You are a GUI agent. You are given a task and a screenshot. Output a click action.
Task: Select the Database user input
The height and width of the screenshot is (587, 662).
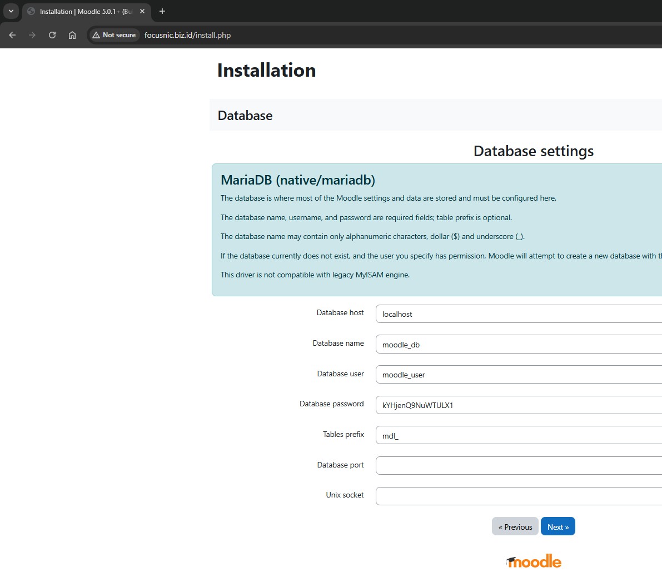coord(517,375)
